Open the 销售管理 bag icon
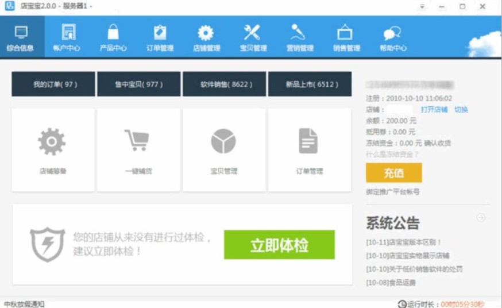502x308 pixels. (345, 32)
